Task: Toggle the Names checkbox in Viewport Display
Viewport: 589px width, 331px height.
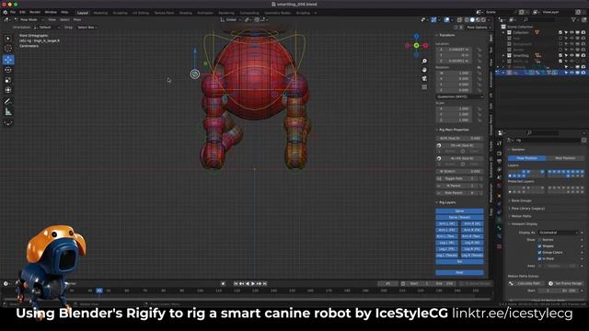Action: 540,239
